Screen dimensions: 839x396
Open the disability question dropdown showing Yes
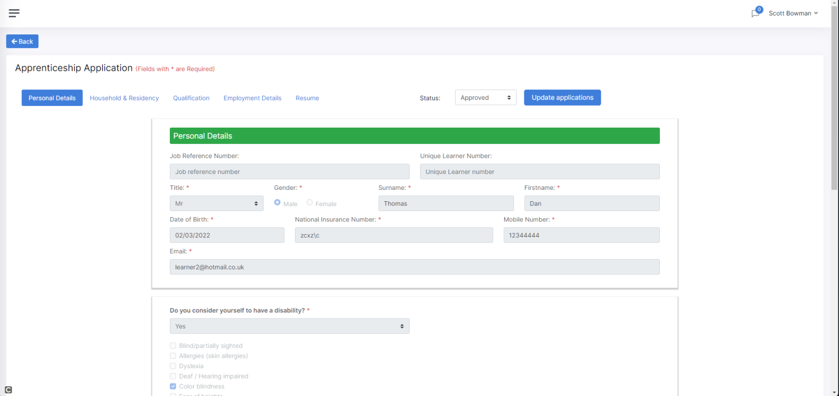(x=289, y=326)
